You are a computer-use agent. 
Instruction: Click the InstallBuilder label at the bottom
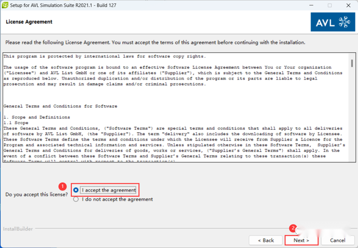point(18,229)
